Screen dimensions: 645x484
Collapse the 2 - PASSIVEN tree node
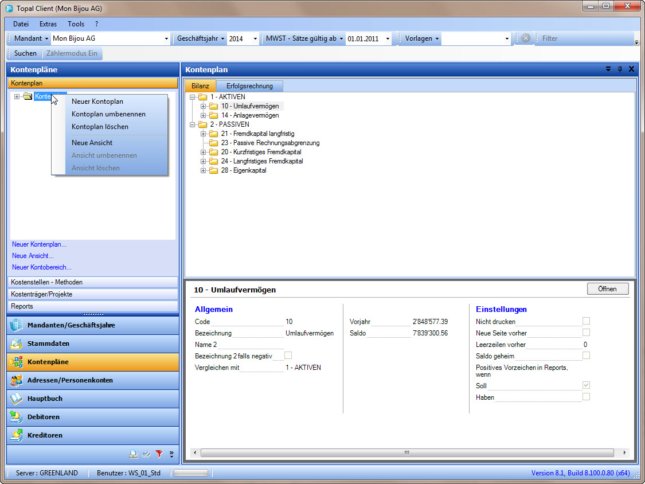point(192,124)
